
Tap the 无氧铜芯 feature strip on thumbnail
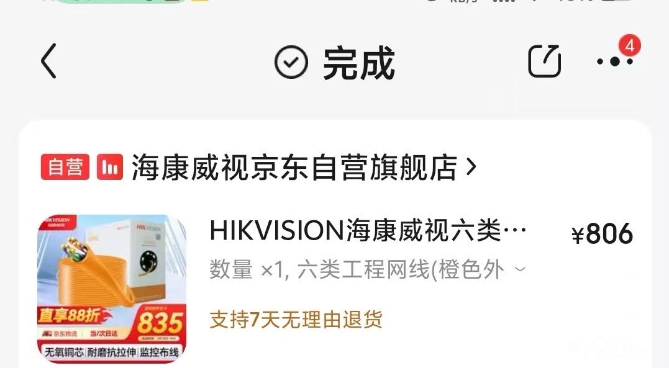112,352
